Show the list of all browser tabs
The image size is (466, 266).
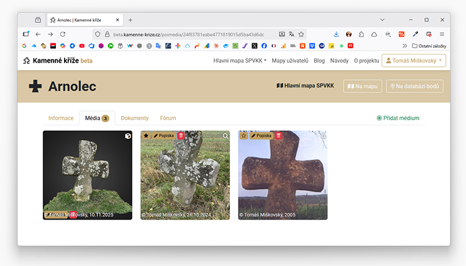point(381,20)
